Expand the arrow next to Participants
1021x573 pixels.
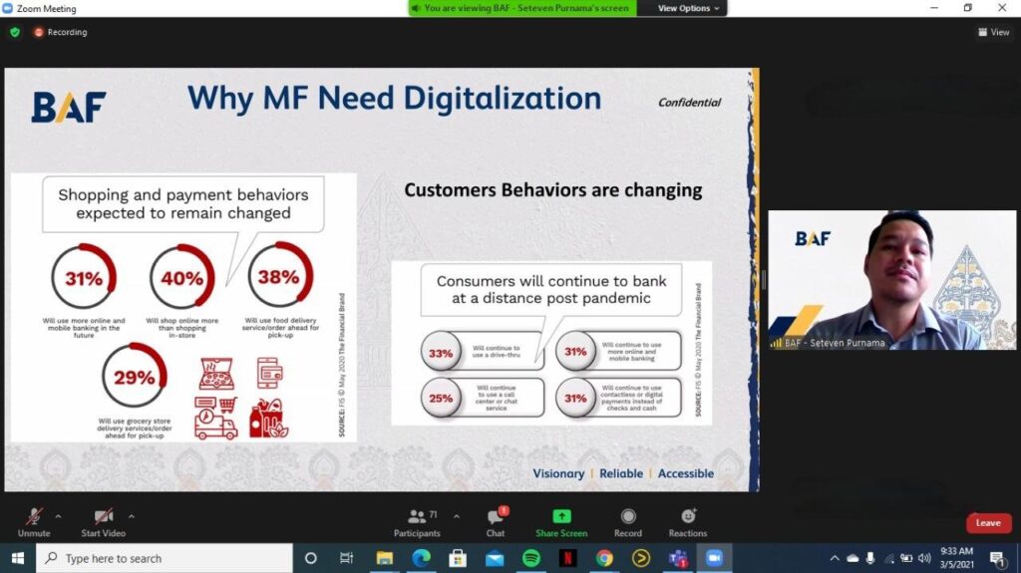coord(457,516)
